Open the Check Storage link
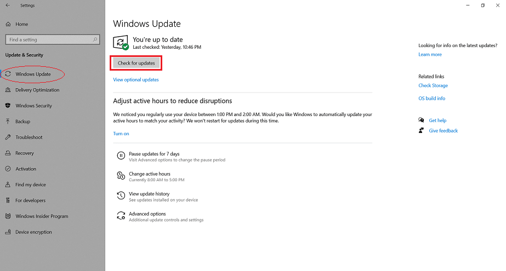 coord(433,85)
